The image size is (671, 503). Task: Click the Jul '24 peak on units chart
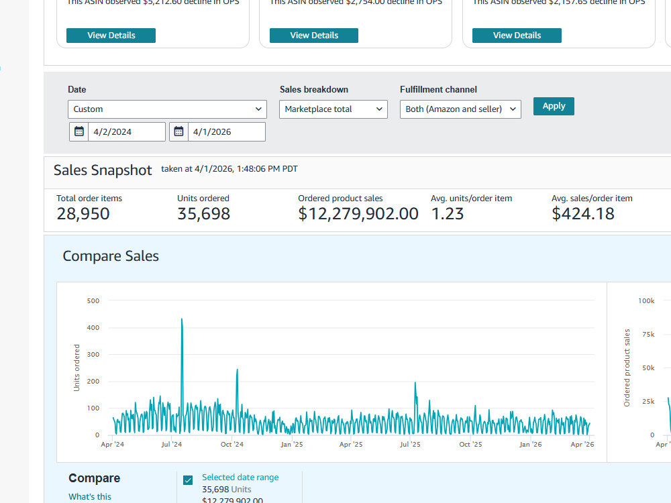[182, 319]
